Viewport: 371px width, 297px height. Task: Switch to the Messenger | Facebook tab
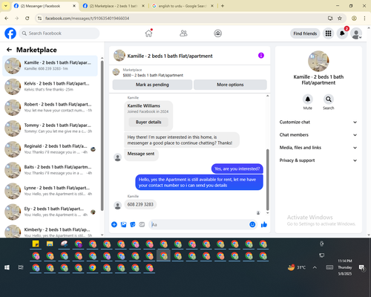pyautogui.click(x=45, y=6)
